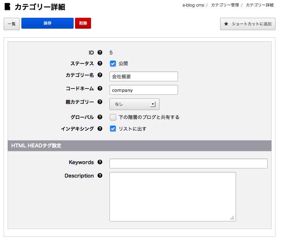Image resolution: width=281 pixels, height=245 pixels.
Task: Enable 下の階層のブログと共有する checkbox
Action: [113, 117]
